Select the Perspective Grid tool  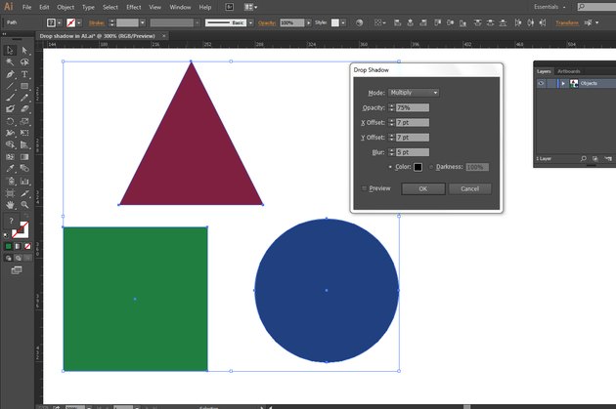[x=24, y=144]
